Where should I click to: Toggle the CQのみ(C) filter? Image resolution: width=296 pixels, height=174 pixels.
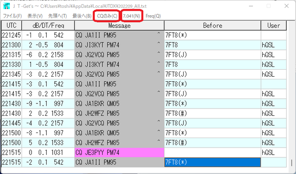pos(107,16)
